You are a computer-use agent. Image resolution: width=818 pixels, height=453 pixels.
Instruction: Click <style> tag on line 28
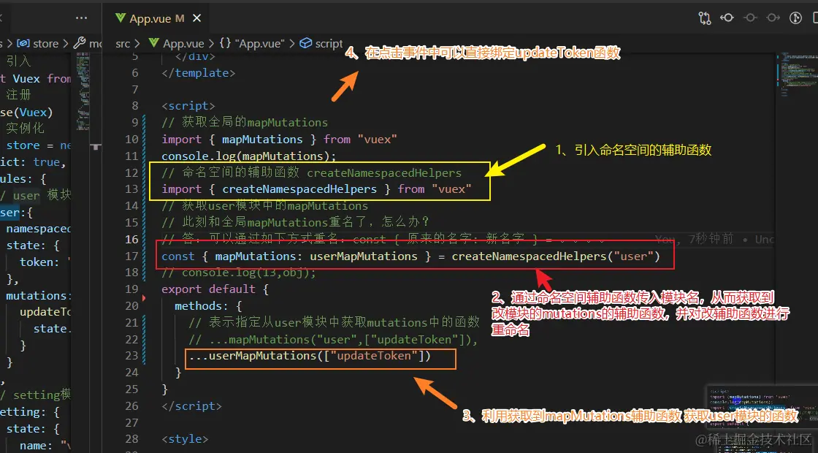pos(185,439)
